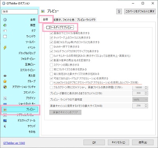158x148 pixels.
Task: Toggle ハードウェア アクセルレーションを使用する checkbox
Action: [x=51, y=78]
